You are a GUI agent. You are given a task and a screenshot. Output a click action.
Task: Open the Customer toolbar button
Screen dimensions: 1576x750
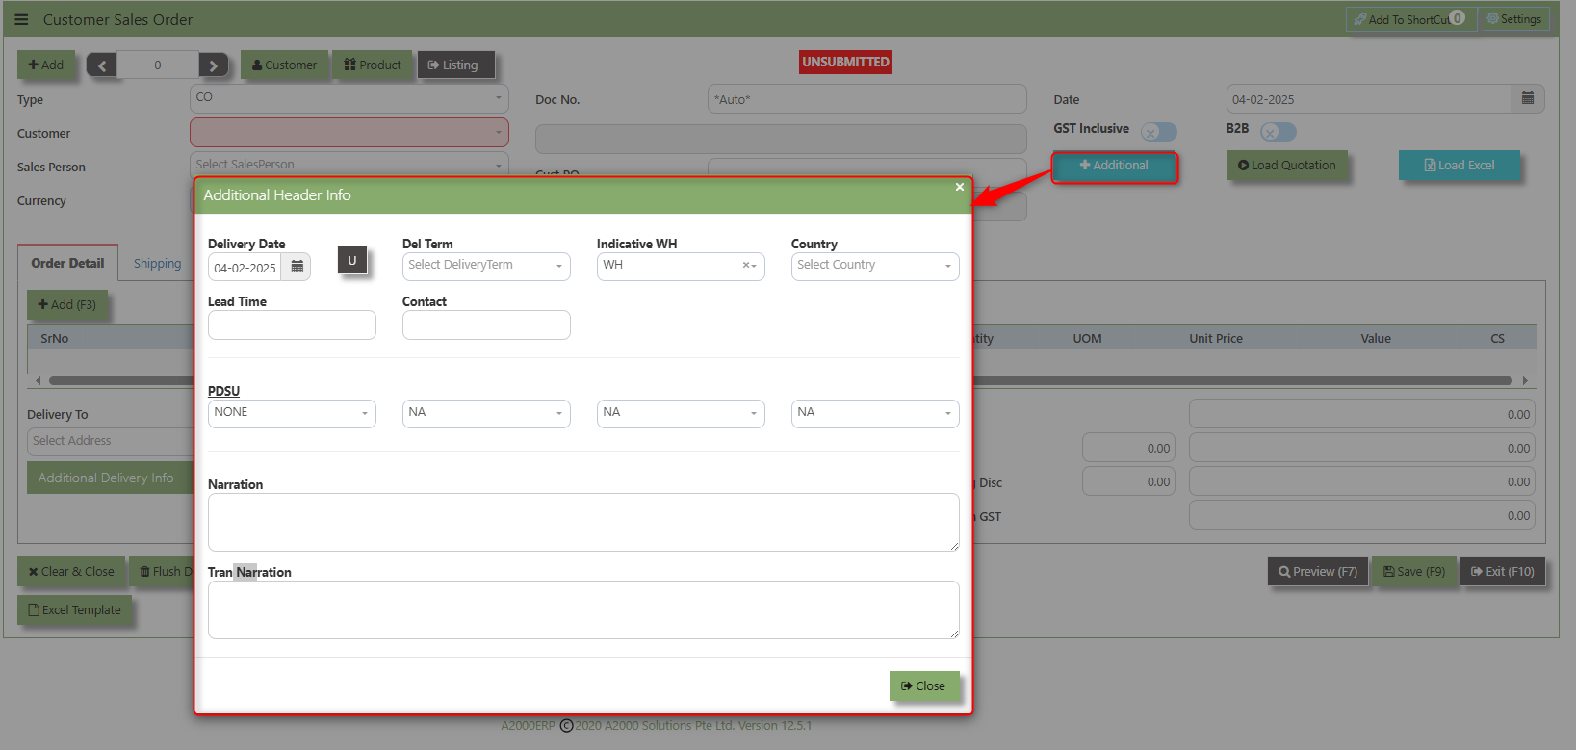(x=284, y=65)
